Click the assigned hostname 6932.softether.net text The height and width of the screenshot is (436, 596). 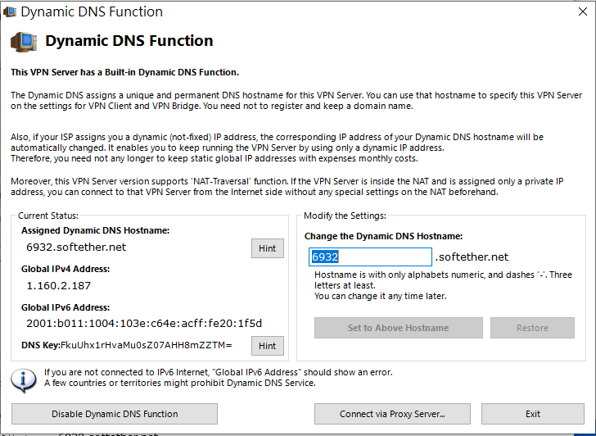point(76,247)
